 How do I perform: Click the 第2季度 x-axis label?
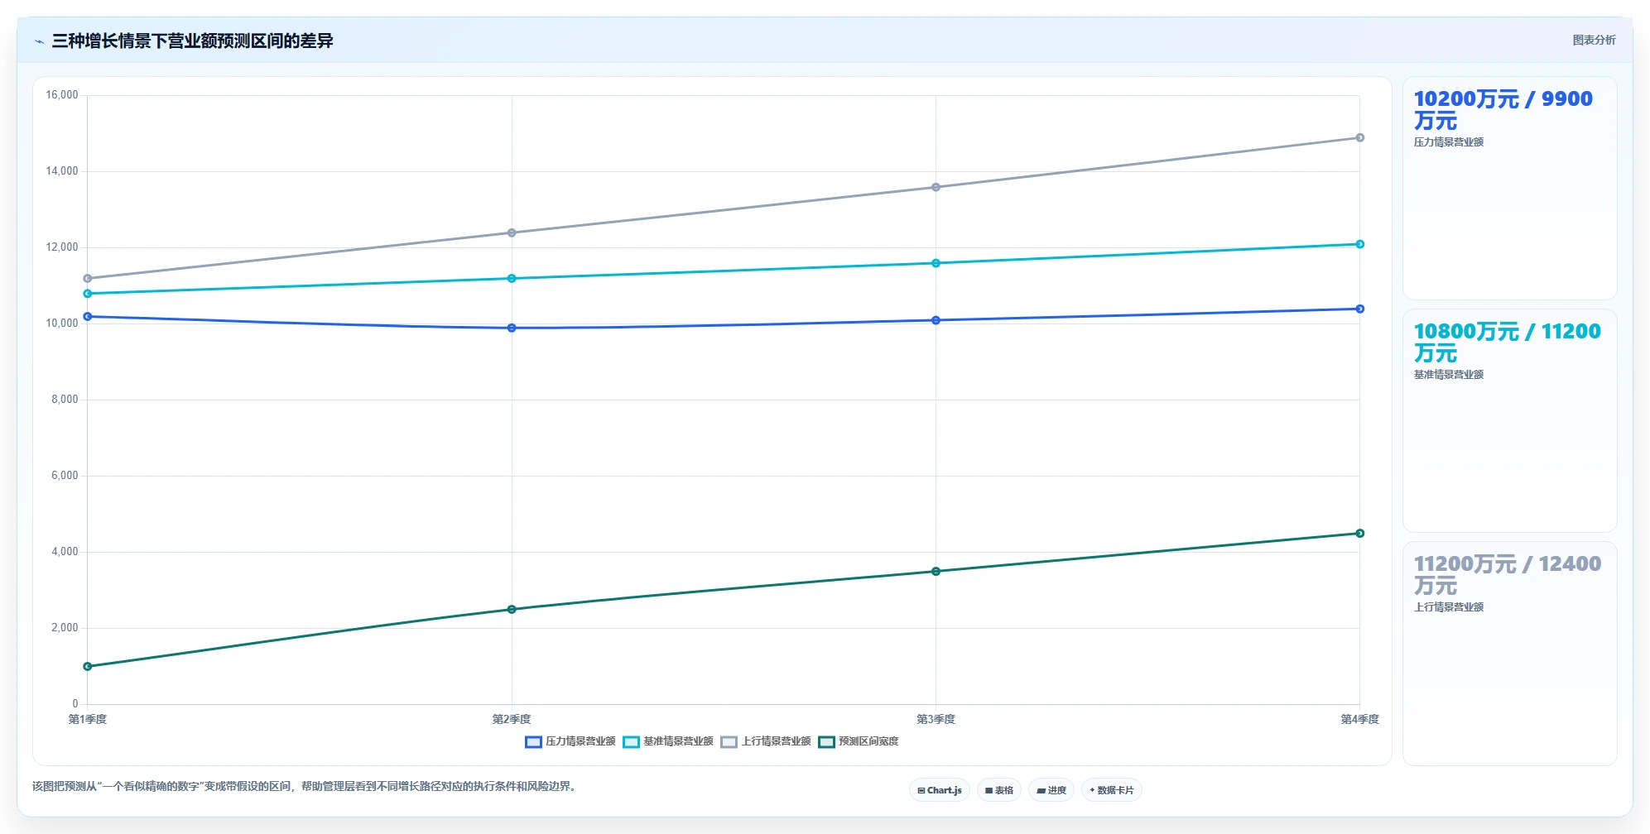[512, 720]
